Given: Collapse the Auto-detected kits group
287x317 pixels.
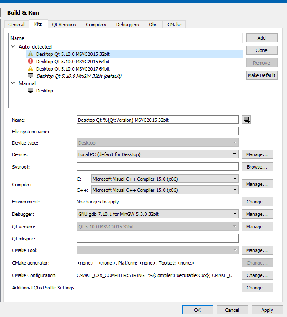Looking at the screenshot, I should click(13, 46).
